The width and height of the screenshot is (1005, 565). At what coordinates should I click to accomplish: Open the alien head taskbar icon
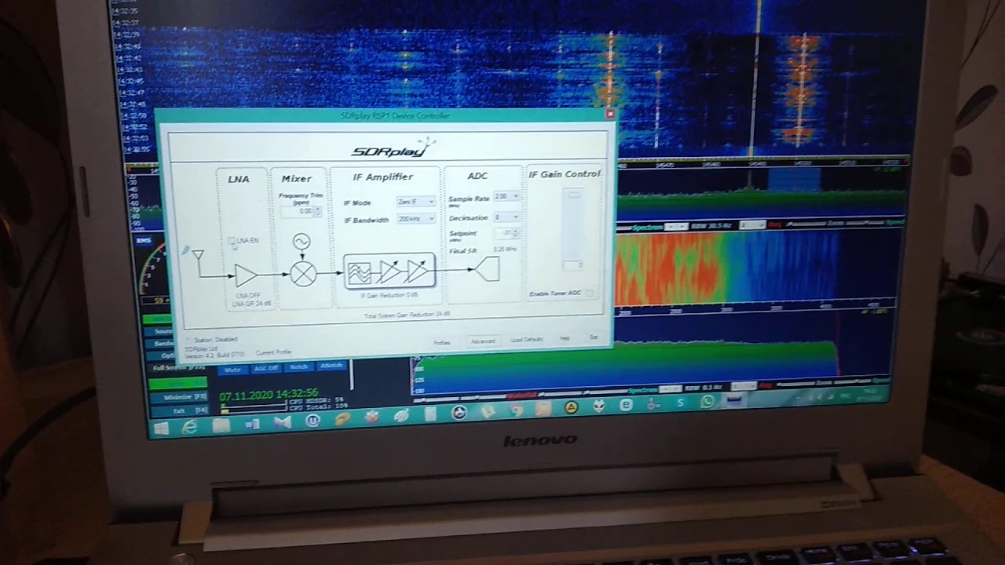point(599,406)
